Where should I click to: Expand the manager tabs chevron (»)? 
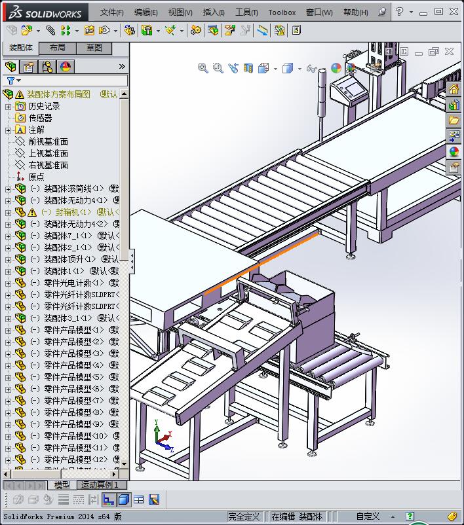pyautogui.click(x=122, y=67)
